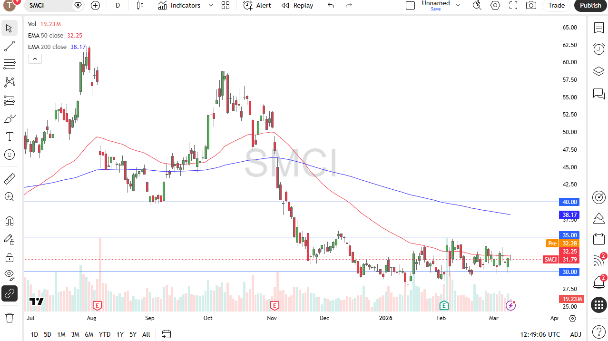
Task: Open the Indicators dialog
Action: (179, 5)
